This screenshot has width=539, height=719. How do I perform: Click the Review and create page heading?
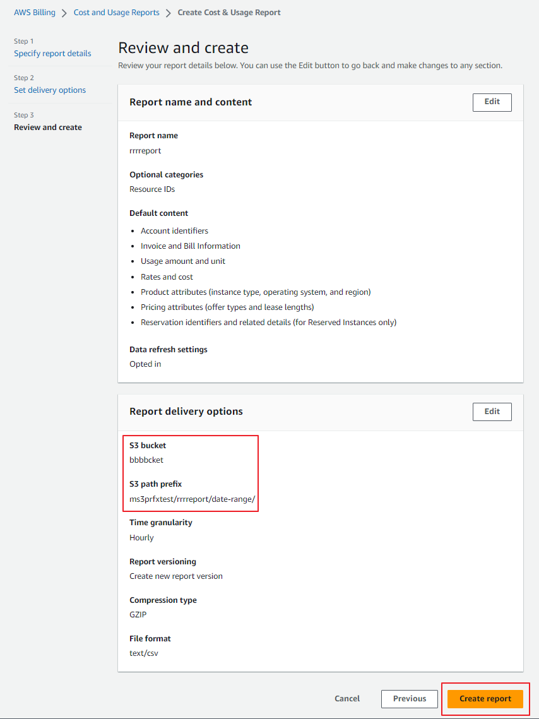183,48
